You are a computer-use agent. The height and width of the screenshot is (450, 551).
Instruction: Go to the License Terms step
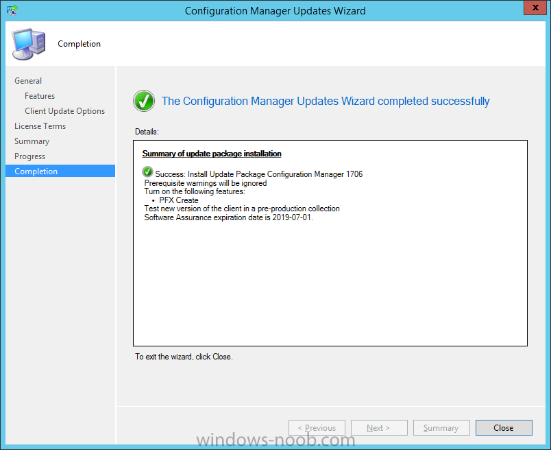point(40,126)
